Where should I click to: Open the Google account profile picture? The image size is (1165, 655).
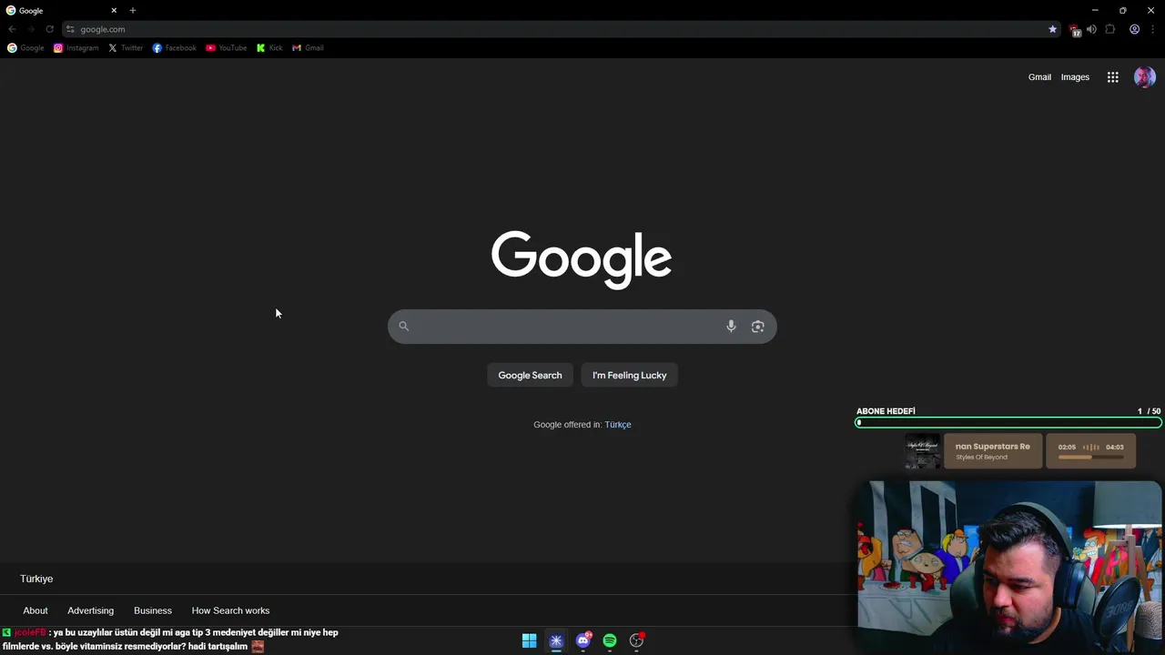click(1144, 77)
